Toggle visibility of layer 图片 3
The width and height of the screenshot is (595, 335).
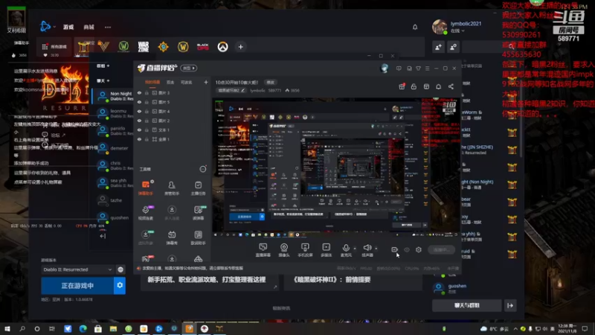(139, 92)
